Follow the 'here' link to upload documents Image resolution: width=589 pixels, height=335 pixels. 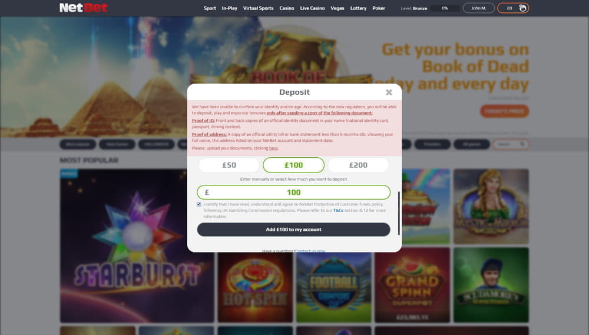coord(273,148)
